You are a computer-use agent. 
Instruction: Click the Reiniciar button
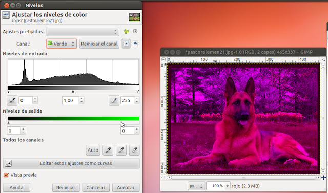[x=66, y=187]
